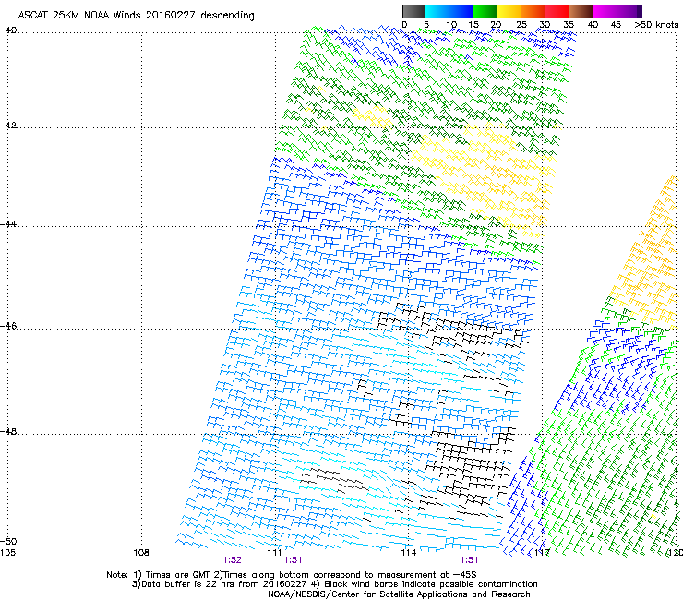Click the brown 35-40 knots legend swatch
683x600 pixels.
pyautogui.click(x=581, y=11)
